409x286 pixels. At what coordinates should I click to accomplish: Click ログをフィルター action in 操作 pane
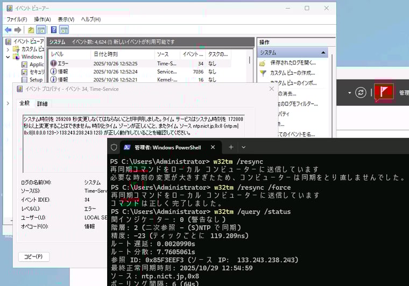pos(298,104)
